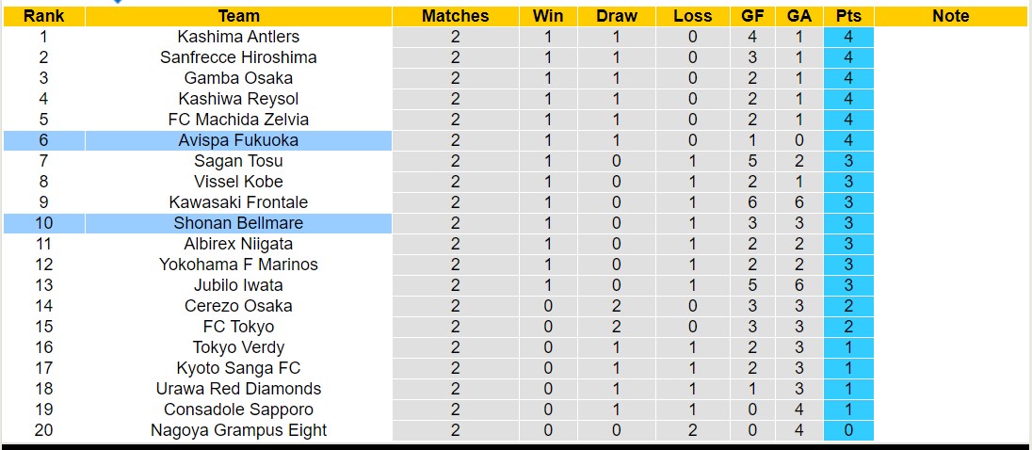This screenshot has width=1032, height=450.
Task: Select the Draw column header
Action: pos(617,16)
